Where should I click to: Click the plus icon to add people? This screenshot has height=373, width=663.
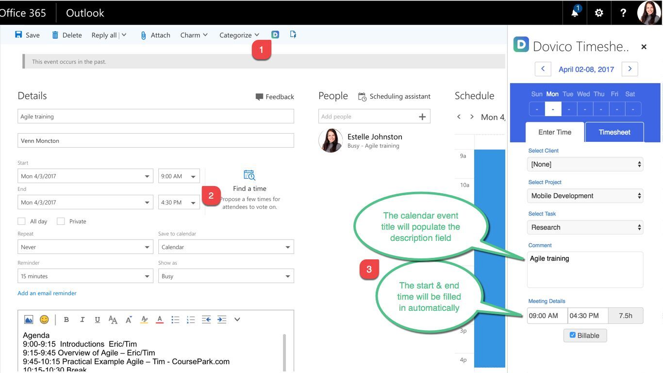coord(422,117)
